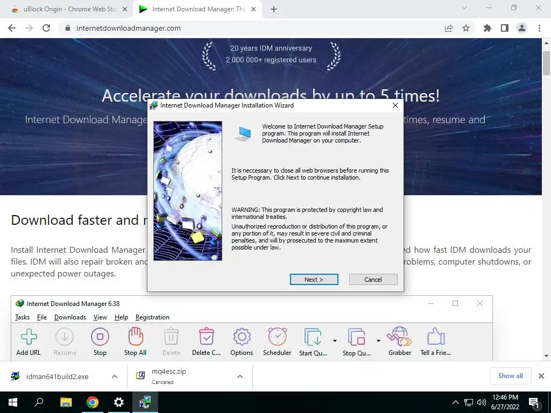This screenshot has height=413, width=551.
Task: Expand options for idman641build2.exe download
Action: click(x=115, y=376)
